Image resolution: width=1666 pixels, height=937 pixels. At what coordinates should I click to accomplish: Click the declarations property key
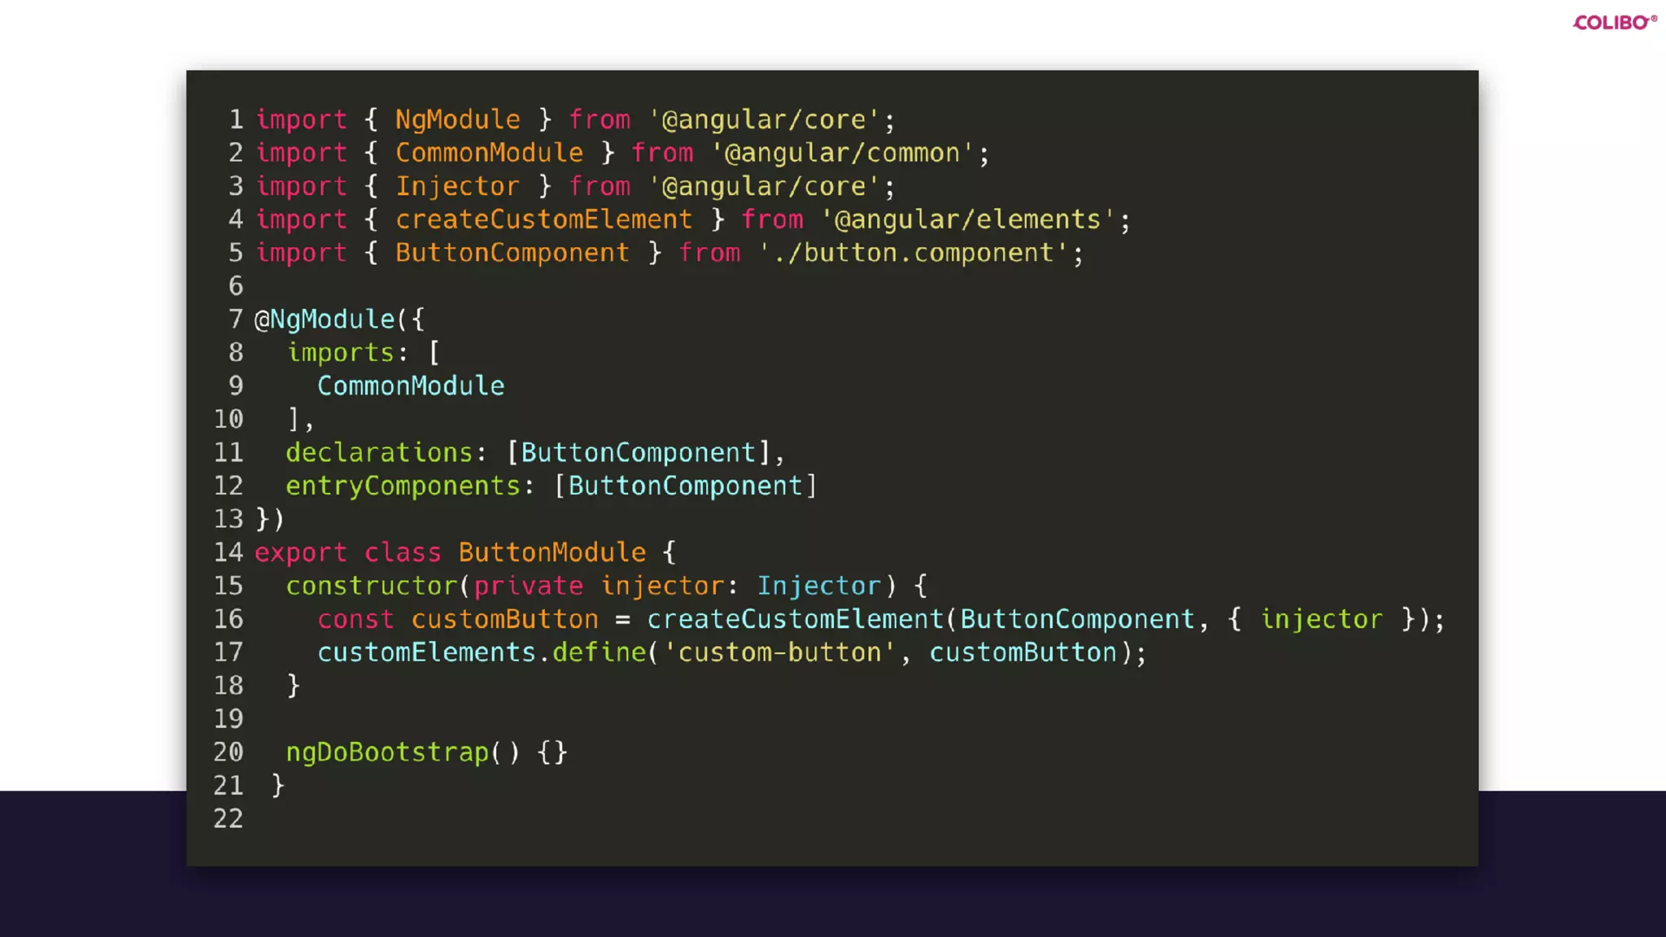[379, 452]
